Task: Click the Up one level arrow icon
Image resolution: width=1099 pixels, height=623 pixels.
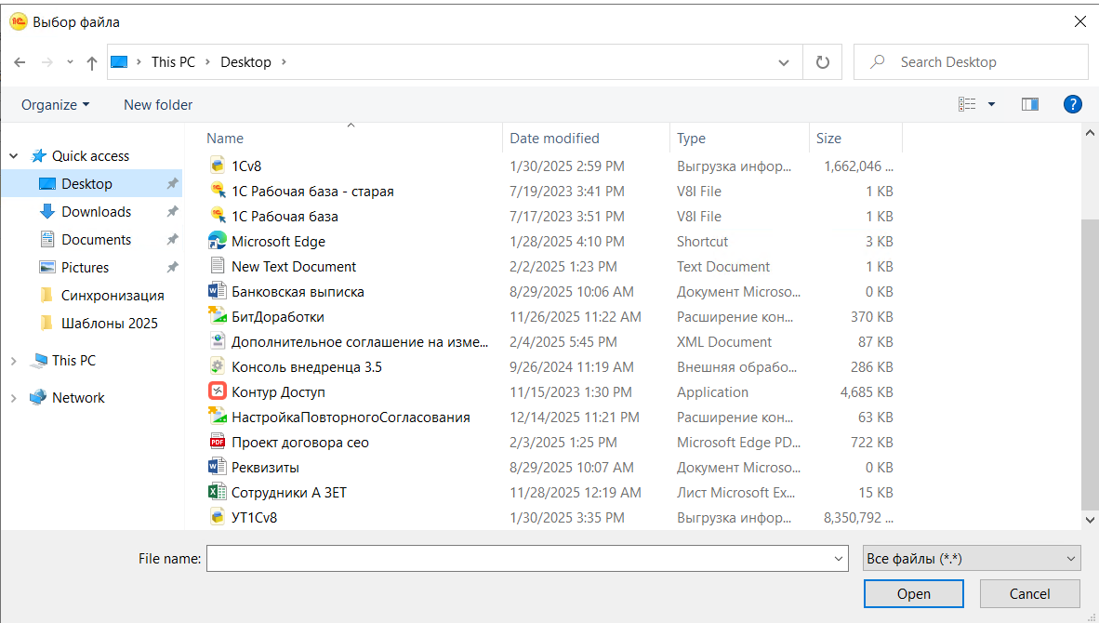Action: (91, 62)
